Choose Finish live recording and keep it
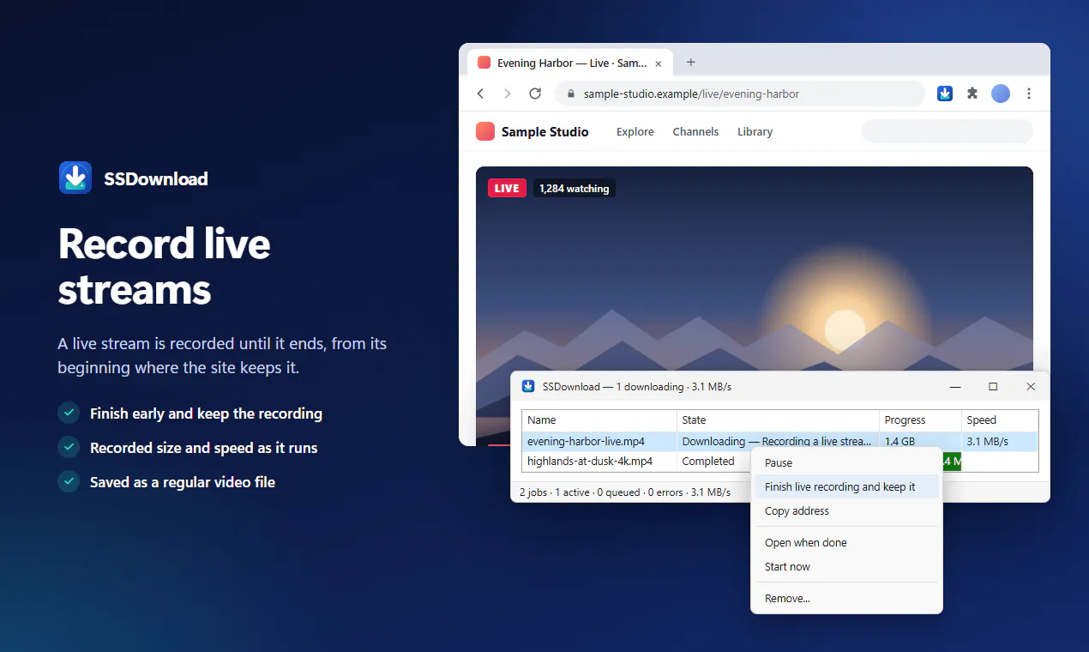The width and height of the screenshot is (1089, 652). (846, 486)
